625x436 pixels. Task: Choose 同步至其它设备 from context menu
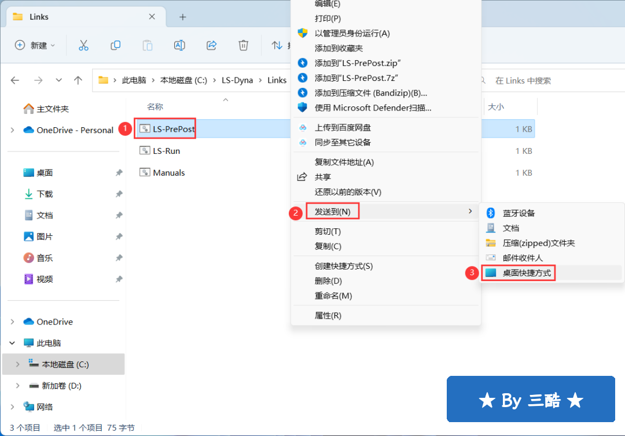tap(386, 143)
